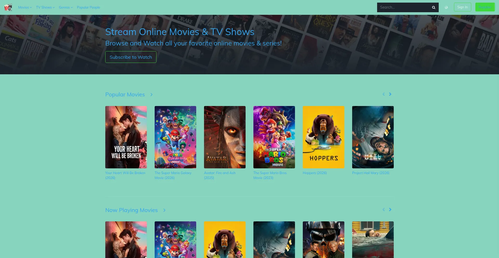Viewport: 499px width, 258px height.
Task: Click the "Avatar: Fire and Ash (2025)" title
Action: 220,175
